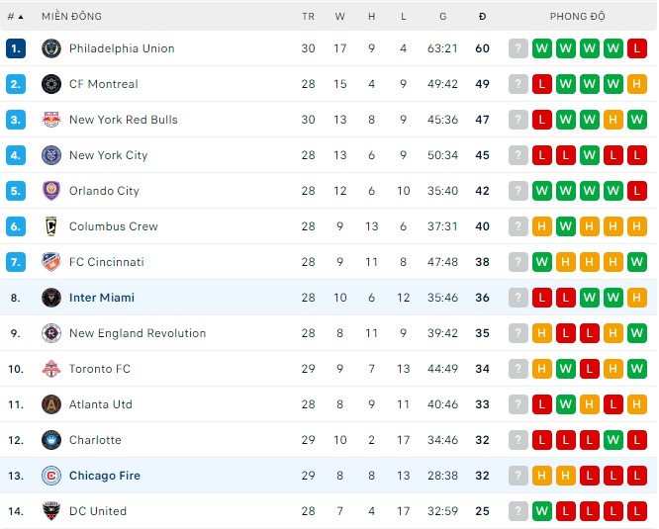Click Charlotte's rank number 12
The width and height of the screenshot is (659, 529).
(x=16, y=440)
